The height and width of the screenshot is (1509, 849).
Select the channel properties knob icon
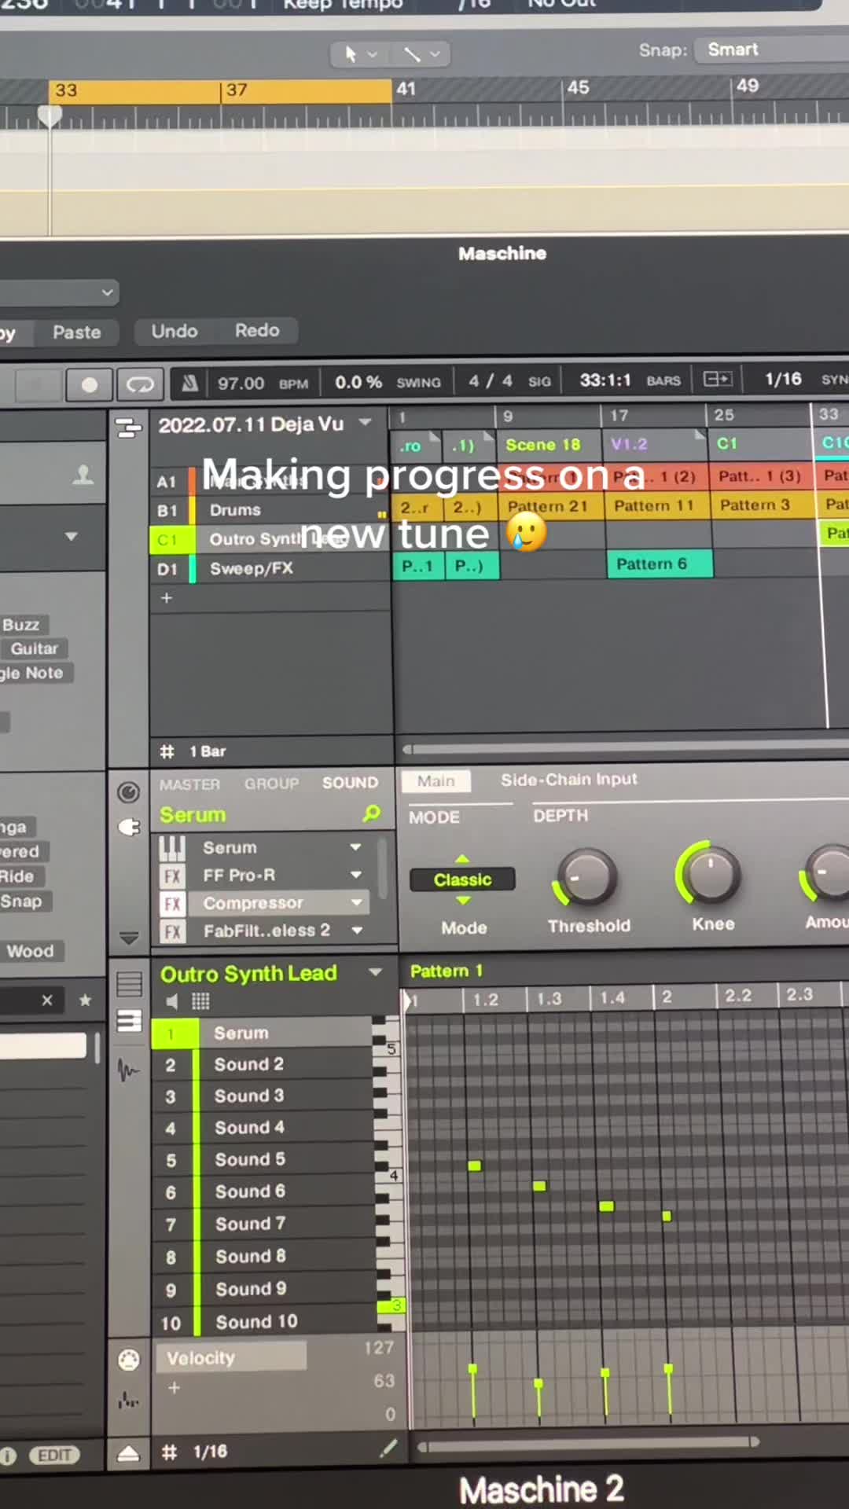coord(128,792)
